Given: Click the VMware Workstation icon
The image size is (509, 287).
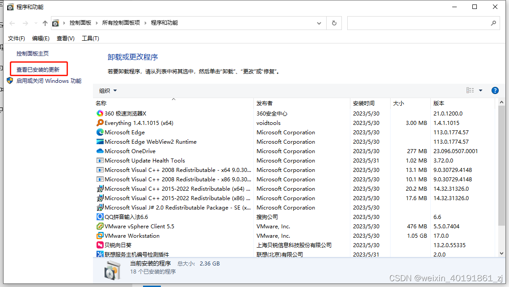Looking at the screenshot, I should coord(100,236).
